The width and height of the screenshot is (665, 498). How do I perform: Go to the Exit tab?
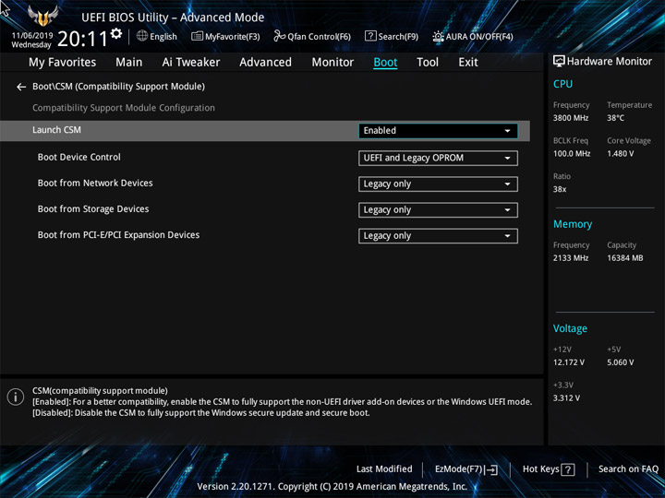[468, 63]
